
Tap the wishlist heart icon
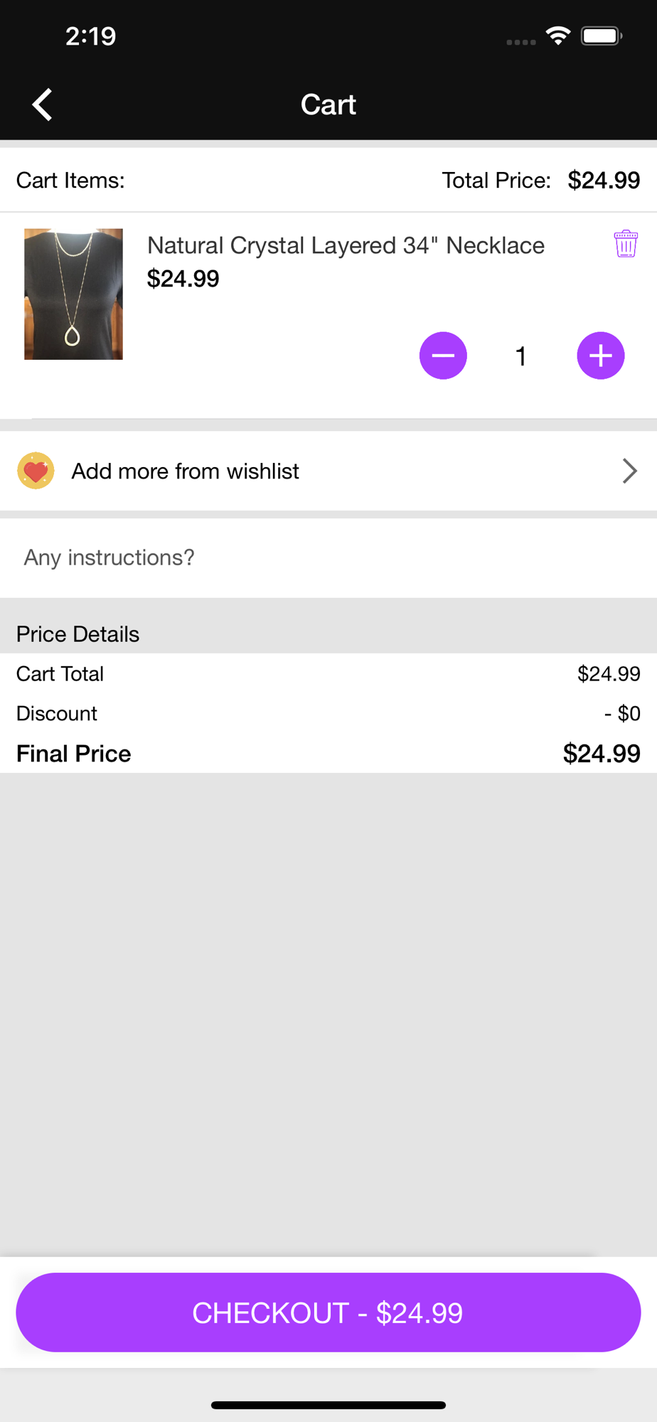pyautogui.click(x=36, y=471)
